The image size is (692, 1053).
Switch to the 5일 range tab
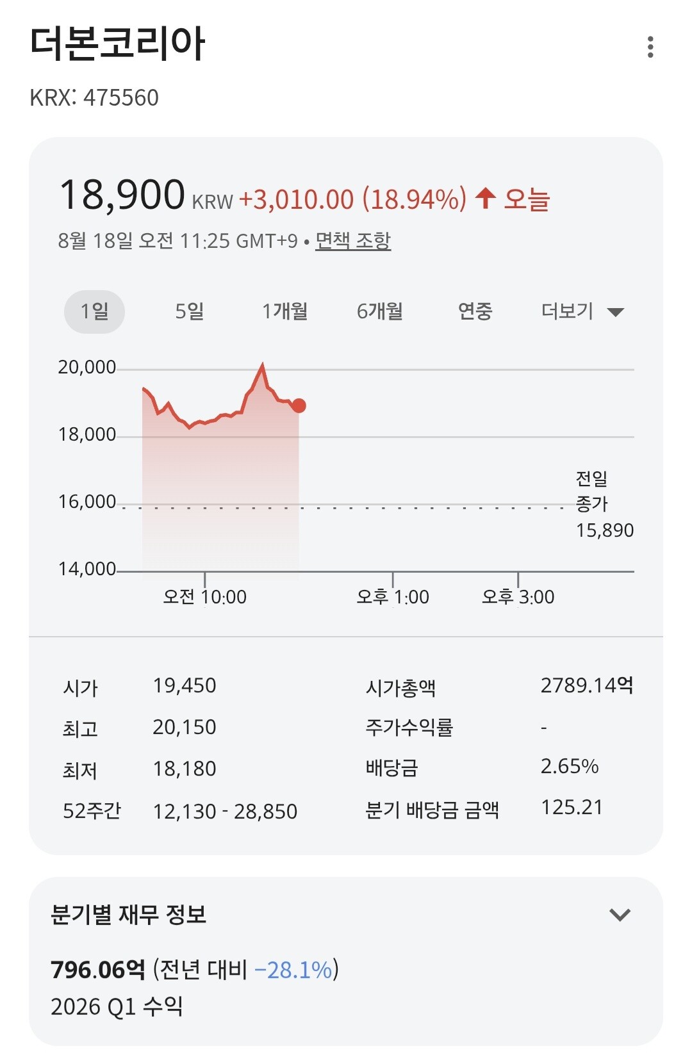190,312
